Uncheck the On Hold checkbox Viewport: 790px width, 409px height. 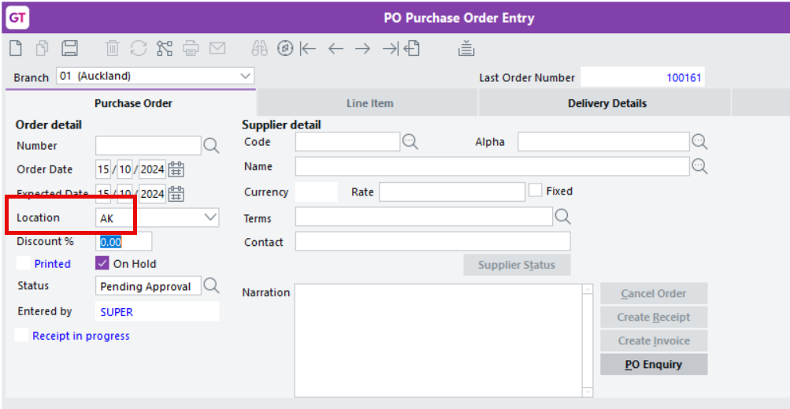click(x=102, y=263)
